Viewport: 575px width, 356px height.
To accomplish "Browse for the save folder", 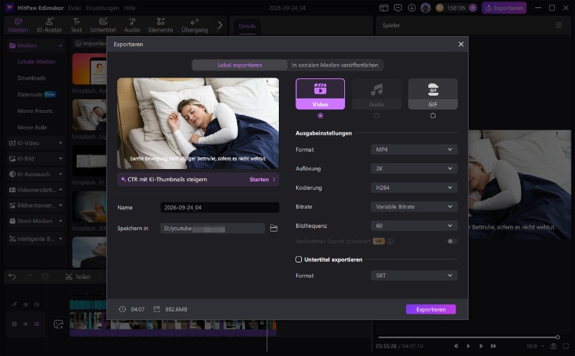I will [274, 228].
